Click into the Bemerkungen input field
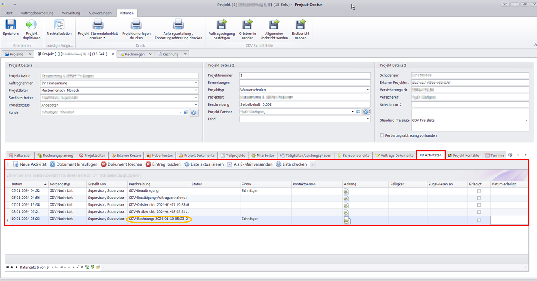 point(305,83)
